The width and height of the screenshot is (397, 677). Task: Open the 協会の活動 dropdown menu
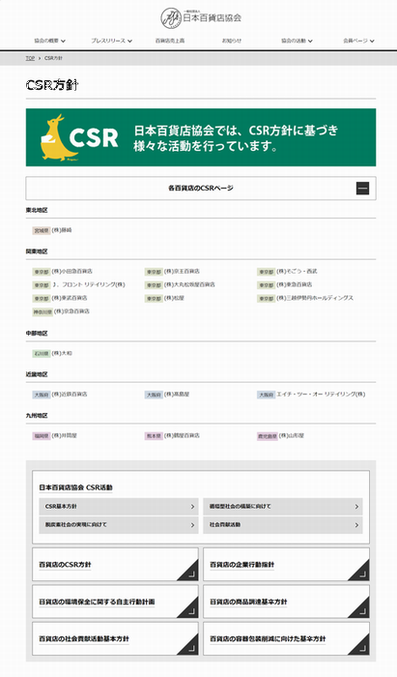(x=297, y=41)
